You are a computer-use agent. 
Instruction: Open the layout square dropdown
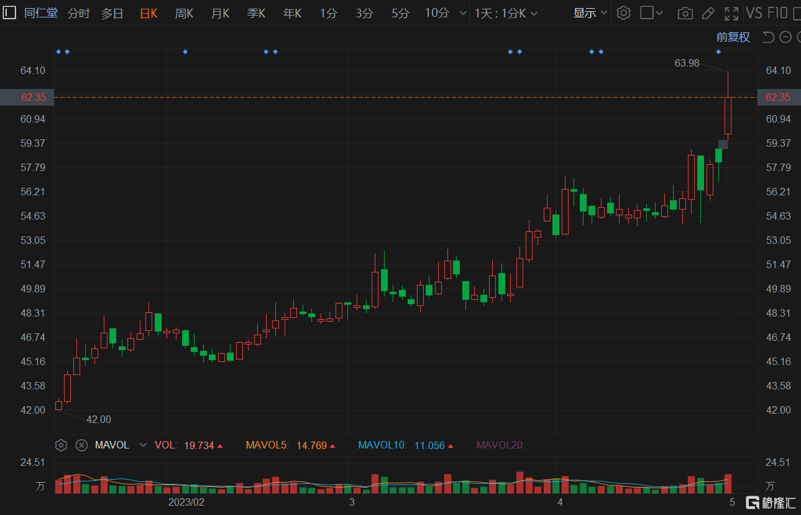(651, 13)
